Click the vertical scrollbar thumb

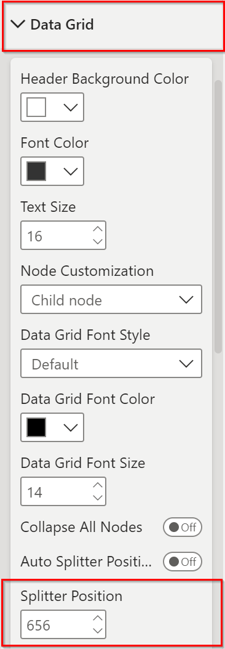click(x=218, y=217)
